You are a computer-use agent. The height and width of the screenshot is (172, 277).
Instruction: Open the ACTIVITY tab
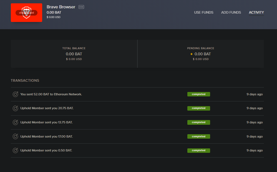click(x=256, y=13)
